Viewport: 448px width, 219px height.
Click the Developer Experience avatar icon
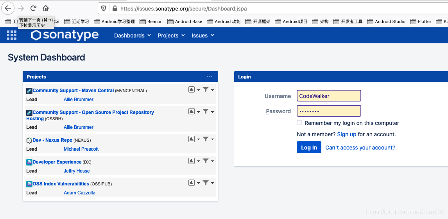click(29, 162)
